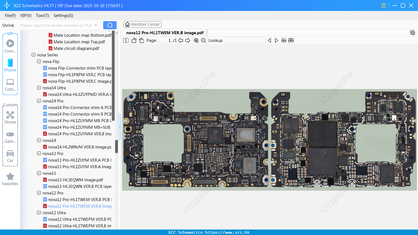Open Mate Location map Top.pdf
The height and width of the screenshot is (235, 418).
(x=77, y=42)
